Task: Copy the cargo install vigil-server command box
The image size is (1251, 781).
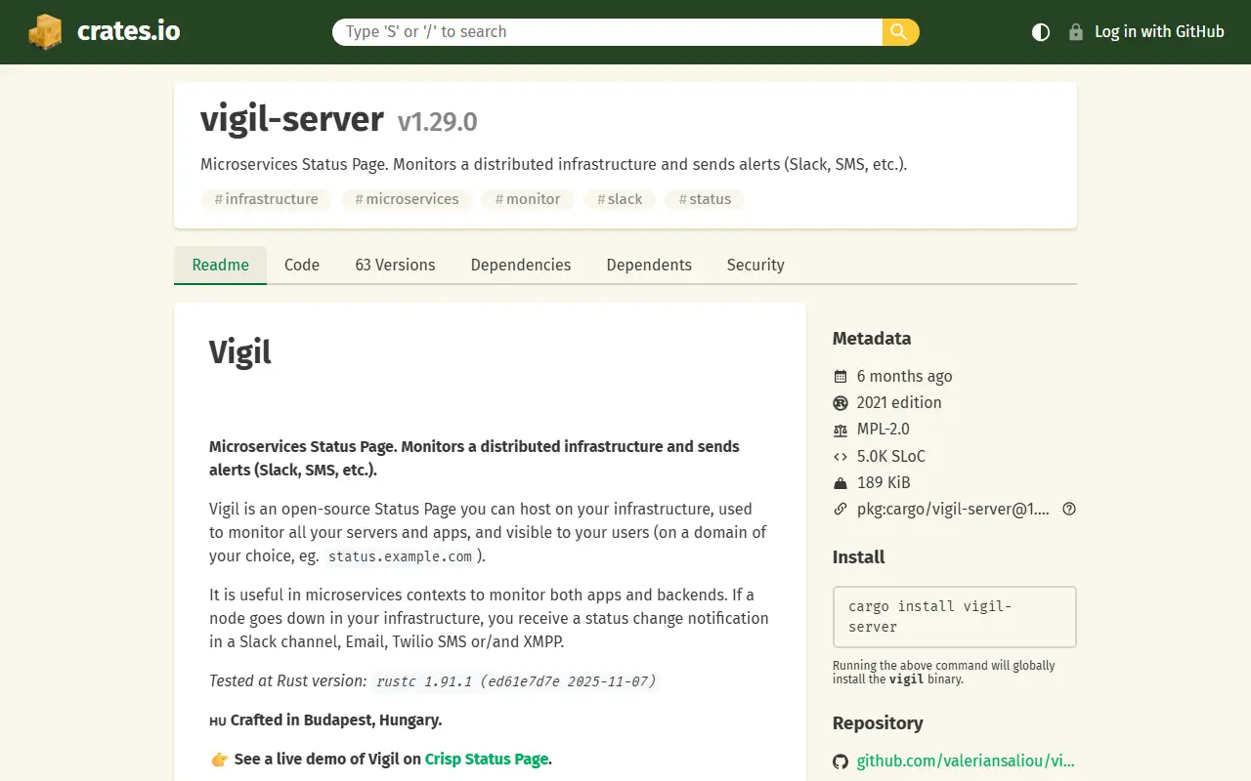Action: click(954, 617)
